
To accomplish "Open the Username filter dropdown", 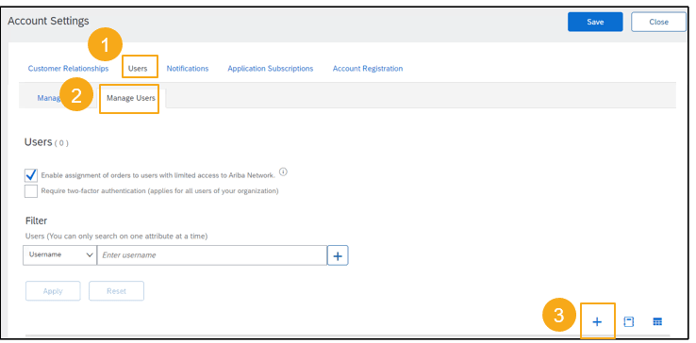I will tap(59, 255).
